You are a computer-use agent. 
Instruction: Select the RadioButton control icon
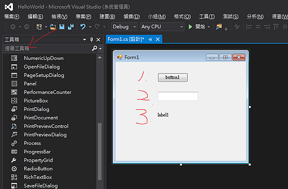[14, 169]
